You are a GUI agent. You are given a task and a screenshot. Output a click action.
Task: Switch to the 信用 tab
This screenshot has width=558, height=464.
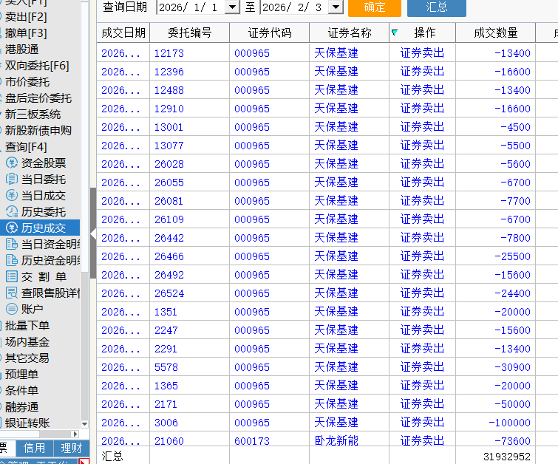pos(34,448)
